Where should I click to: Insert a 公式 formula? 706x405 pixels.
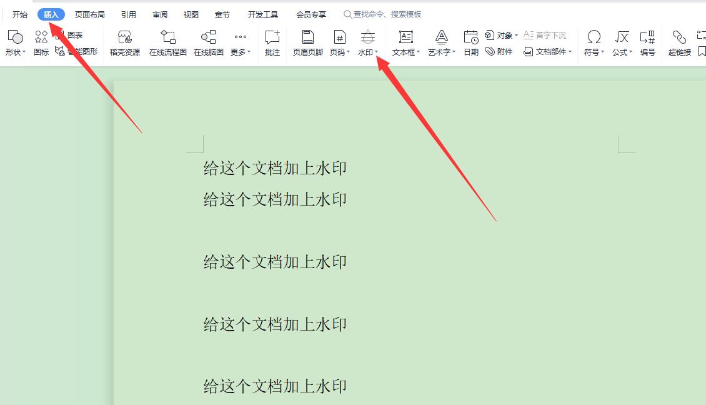622,42
